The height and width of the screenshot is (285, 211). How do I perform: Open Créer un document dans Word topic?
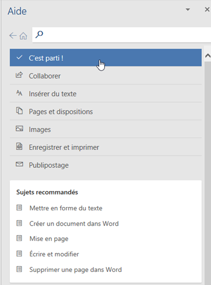click(74, 223)
